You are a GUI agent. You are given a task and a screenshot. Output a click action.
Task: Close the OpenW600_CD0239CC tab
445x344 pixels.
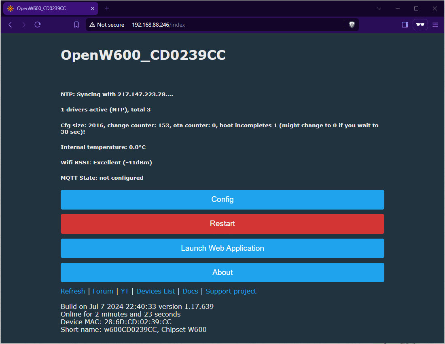pos(93,8)
